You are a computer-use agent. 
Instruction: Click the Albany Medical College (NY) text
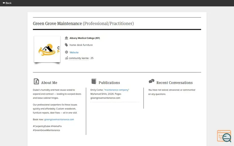coord(85,38)
